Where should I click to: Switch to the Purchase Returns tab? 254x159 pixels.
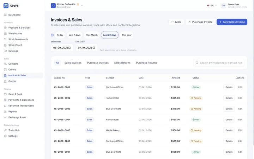pos(146,63)
